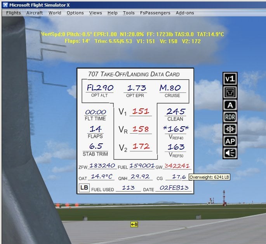This screenshot has height=244, width=266.
Task: Open the Aircraft menu
Action: click(x=35, y=13)
